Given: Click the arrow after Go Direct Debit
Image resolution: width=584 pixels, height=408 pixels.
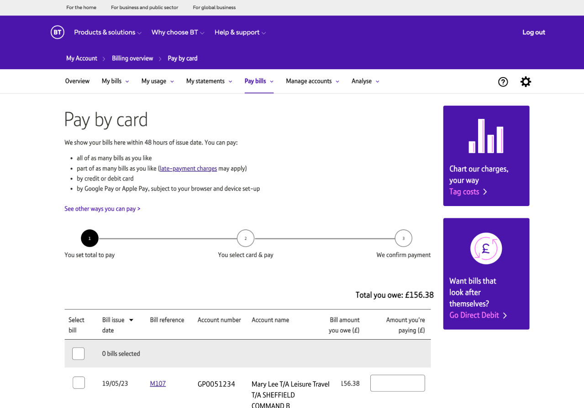Looking at the screenshot, I should click(x=505, y=315).
